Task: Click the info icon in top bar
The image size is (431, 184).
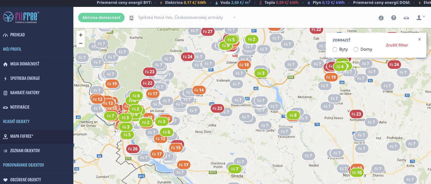Action: pos(381,18)
